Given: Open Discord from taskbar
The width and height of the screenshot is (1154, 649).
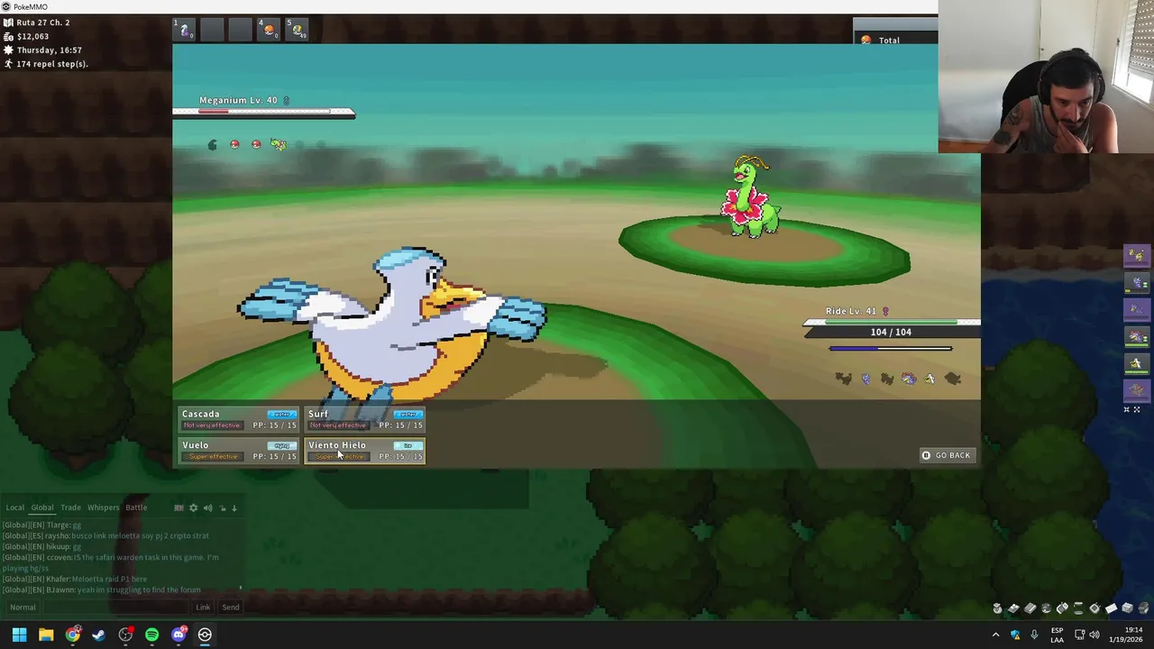Looking at the screenshot, I should (179, 635).
